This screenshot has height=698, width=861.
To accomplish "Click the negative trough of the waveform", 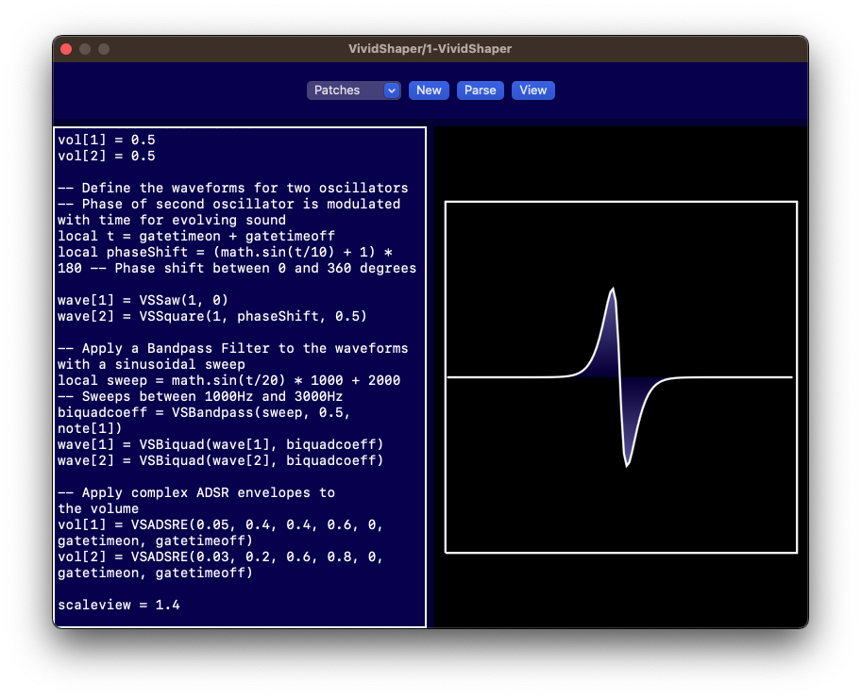I will tap(627, 463).
